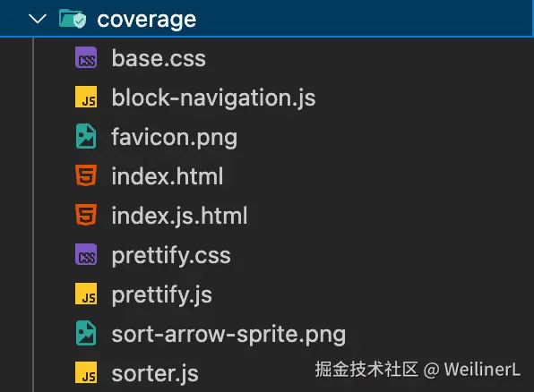Image resolution: width=534 pixels, height=392 pixels.
Task: Open the index.js.html file
Action: coord(179,216)
